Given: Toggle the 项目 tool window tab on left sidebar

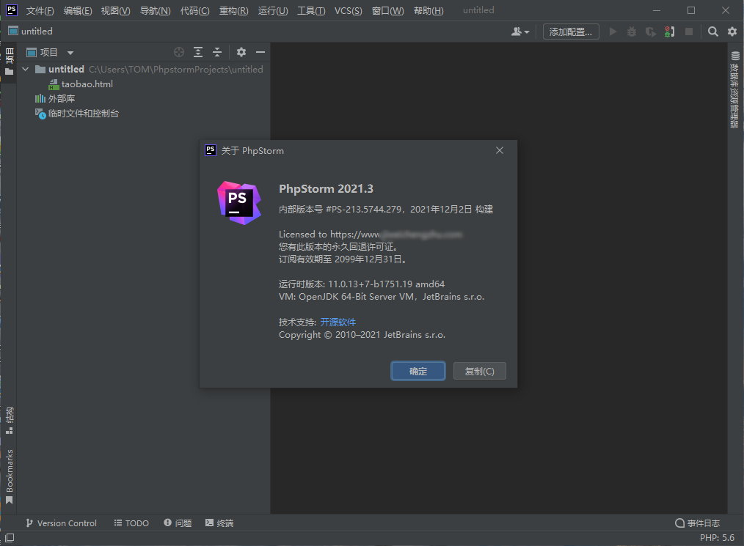Looking at the screenshot, I should point(9,62).
